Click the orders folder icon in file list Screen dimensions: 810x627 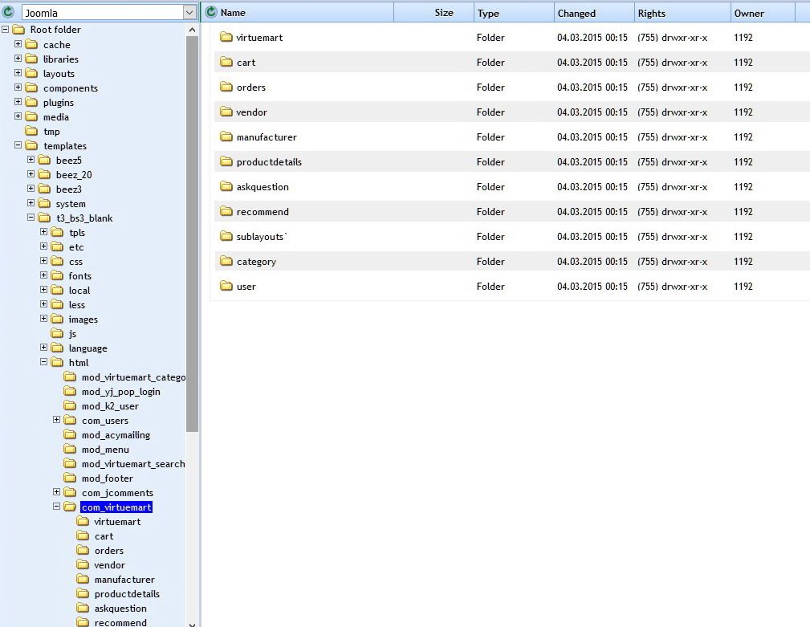pos(226,86)
